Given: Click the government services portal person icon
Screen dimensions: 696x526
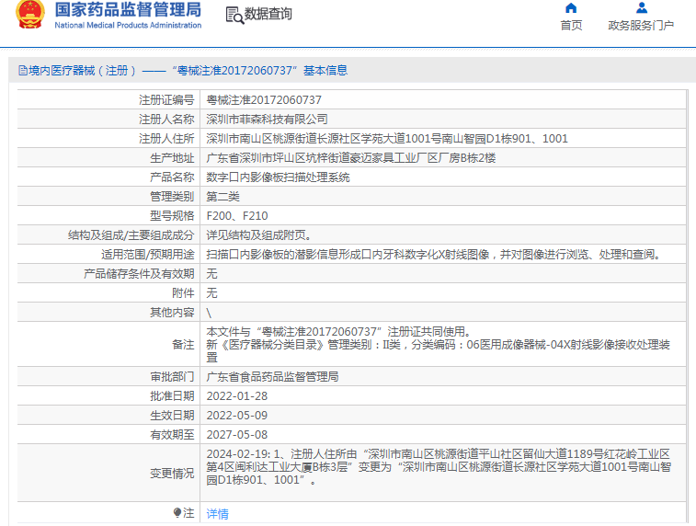Looking at the screenshot, I should point(642,8).
